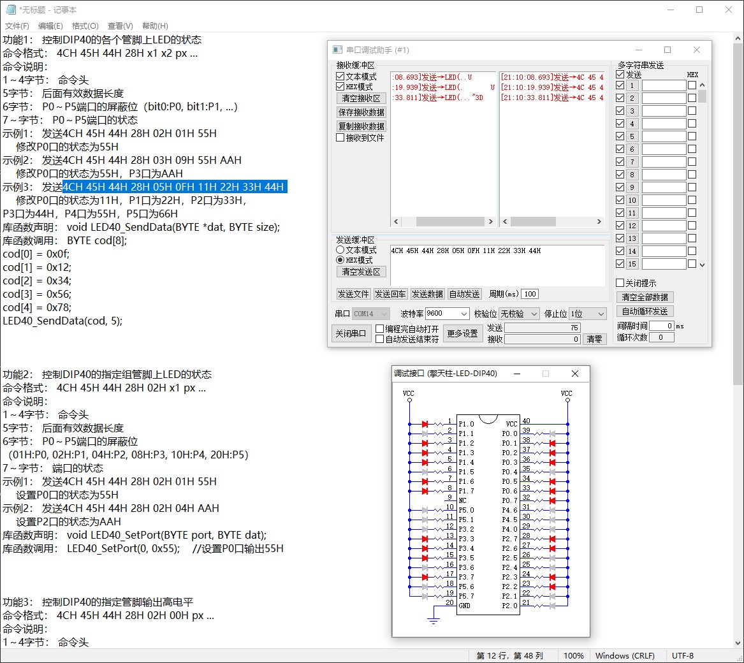Click the send buffer text area
The height and width of the screenshot is (663, 744).
[x=497, y=266]
